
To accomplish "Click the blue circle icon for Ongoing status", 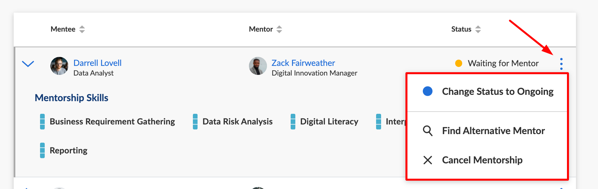I will point(427,91).
